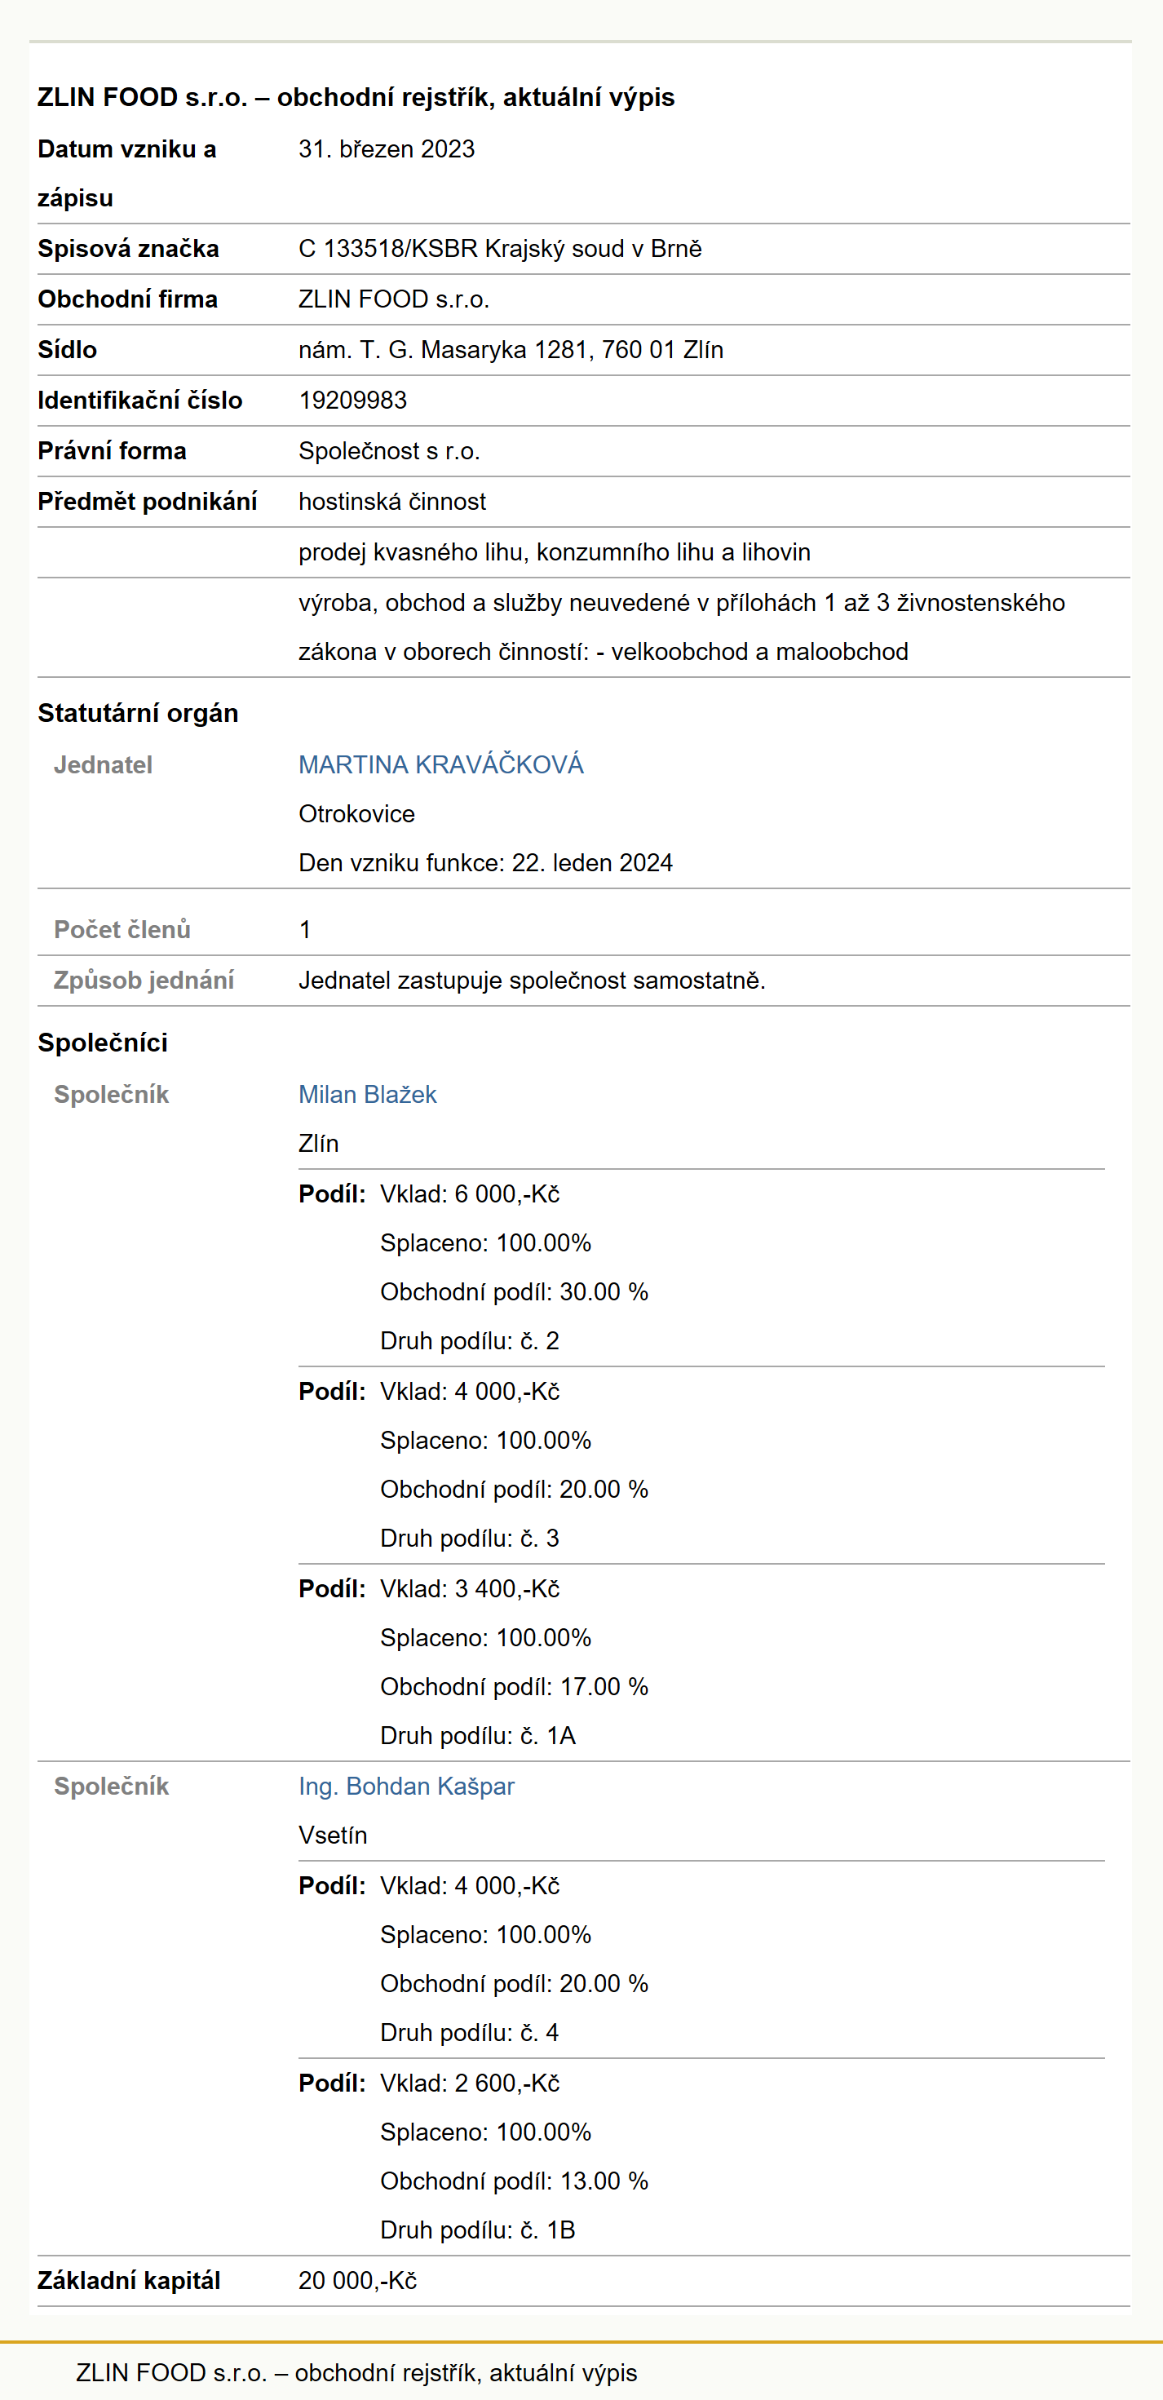This screenshot has height=2400, width=1163.
Task: Click the page heading ZLIN FOOD s.r.o.
Action: [356, 97]
